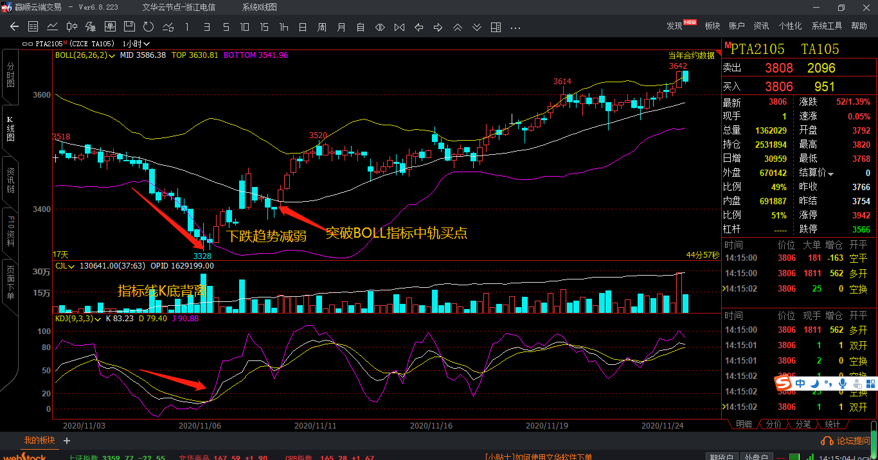Image resolution: width=878 pixels, height=460 pixels.
Task: Click the trend overlay icon after refresh
Action: click(168, 27)
